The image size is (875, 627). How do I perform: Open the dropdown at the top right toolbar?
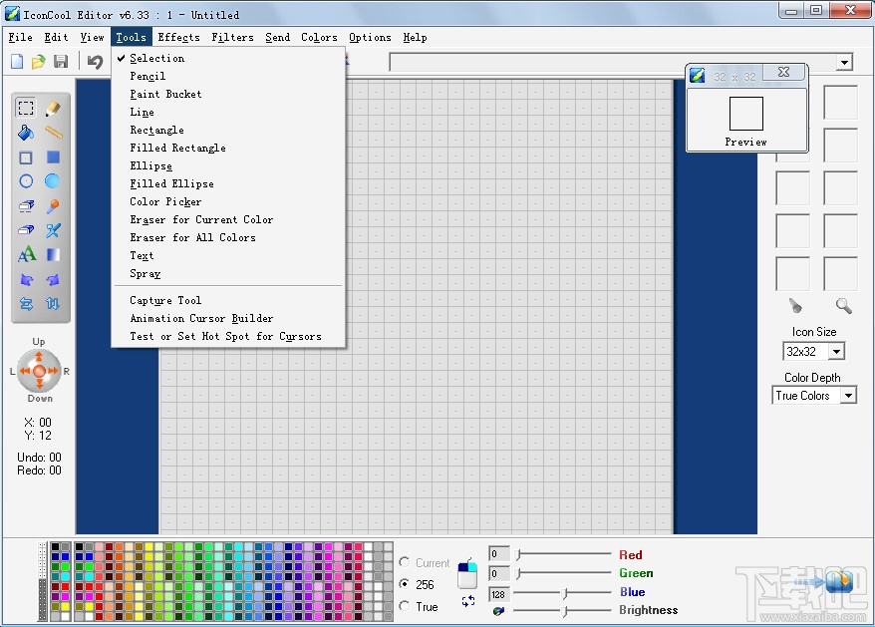pyautogui.click(x=845, y=61)
